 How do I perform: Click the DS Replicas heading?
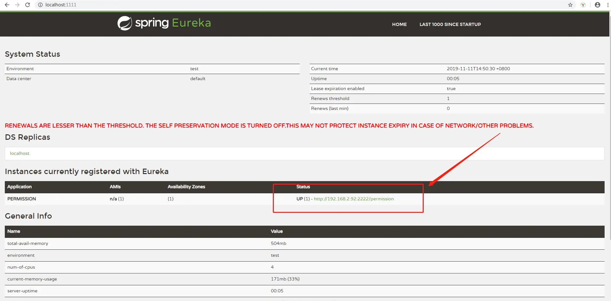(x=28, y=137)
